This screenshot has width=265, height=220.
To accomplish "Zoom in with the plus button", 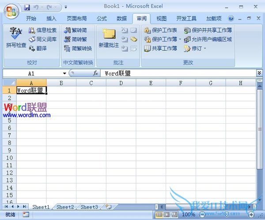I will pos(251,215).
